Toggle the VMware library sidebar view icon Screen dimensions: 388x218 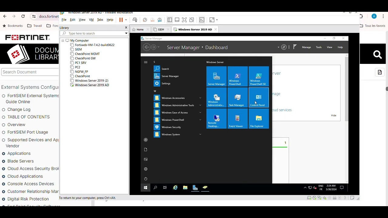pos(170,20)
